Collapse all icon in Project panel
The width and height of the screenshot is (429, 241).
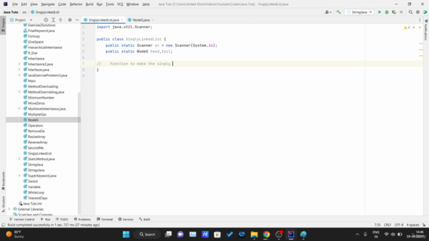60,20
